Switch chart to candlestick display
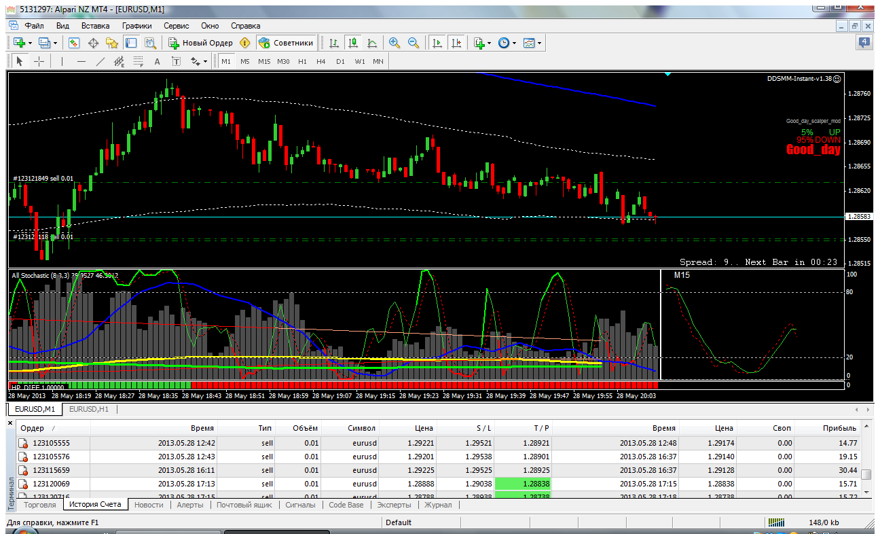The height and width of the screenshot is (534, 880). (x=352, y=43)
